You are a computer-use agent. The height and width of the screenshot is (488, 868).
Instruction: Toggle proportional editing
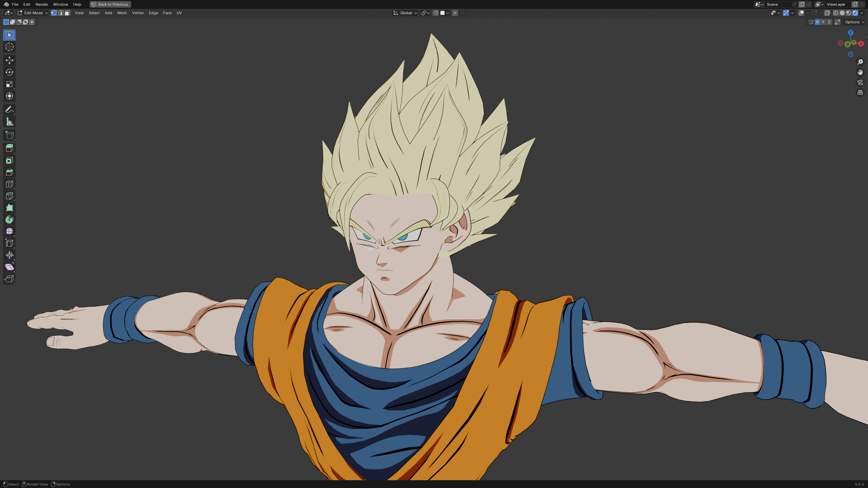[x=455, y=13]
